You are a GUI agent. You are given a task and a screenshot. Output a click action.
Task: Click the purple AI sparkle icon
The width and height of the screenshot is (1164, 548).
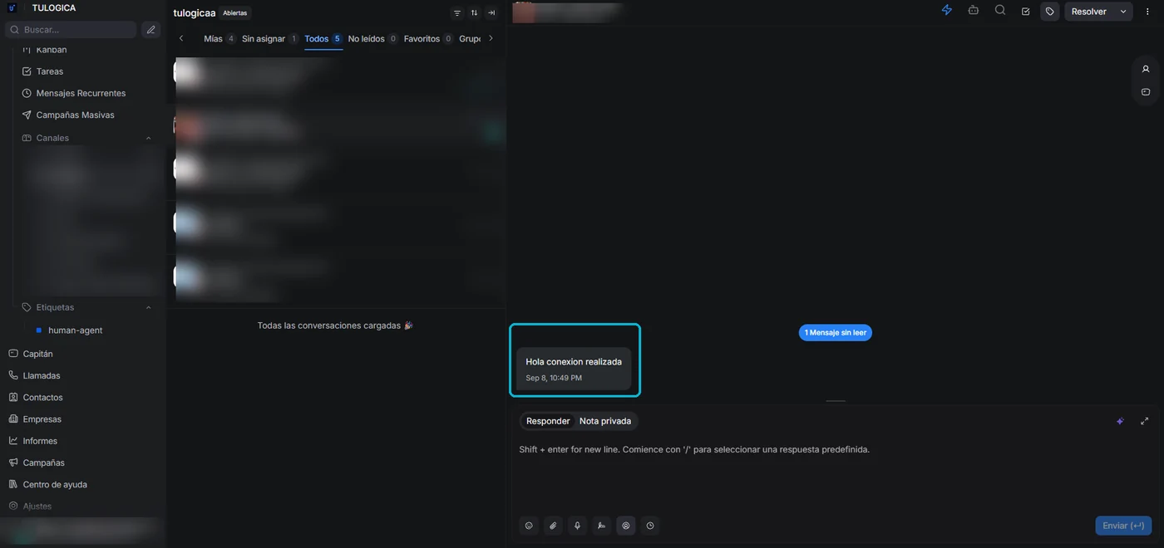tap(1120, 421)
